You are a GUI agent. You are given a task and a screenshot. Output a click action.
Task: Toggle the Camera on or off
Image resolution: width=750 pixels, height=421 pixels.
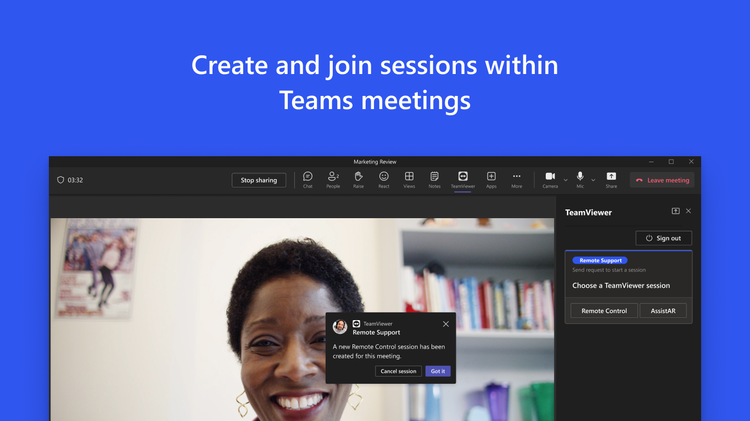pyautogui.click(x=550, y=180)
